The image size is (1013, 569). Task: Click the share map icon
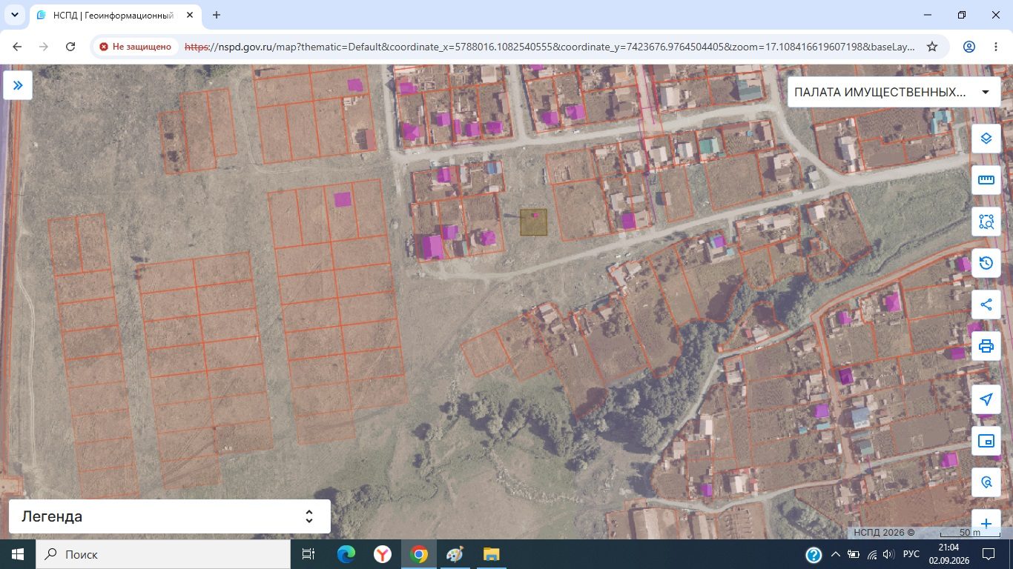(986, 305)
